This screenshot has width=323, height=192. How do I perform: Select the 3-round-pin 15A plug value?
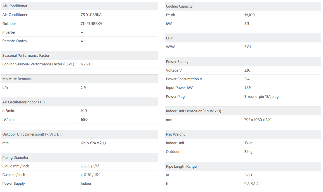click(261, 96)
